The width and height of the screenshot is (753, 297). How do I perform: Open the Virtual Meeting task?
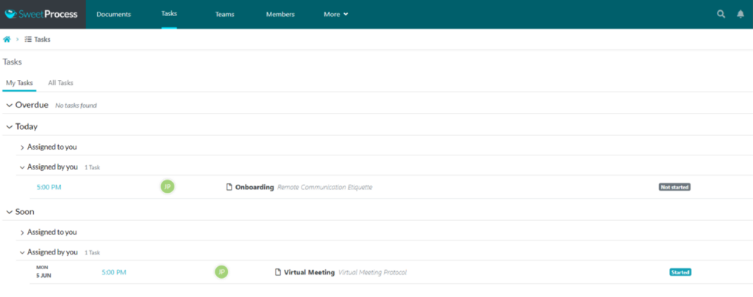[310, 272]
